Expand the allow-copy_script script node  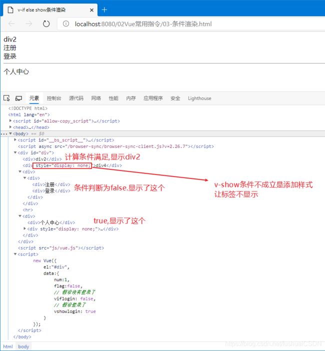click(x=10, y=120)
